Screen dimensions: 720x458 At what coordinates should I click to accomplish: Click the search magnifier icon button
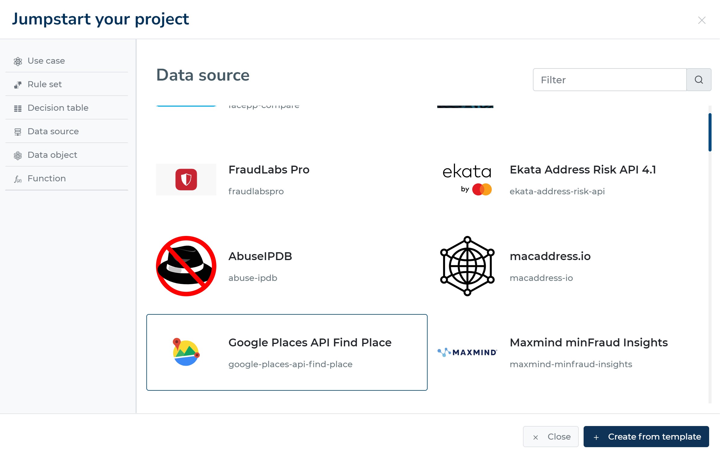(699, 80)
